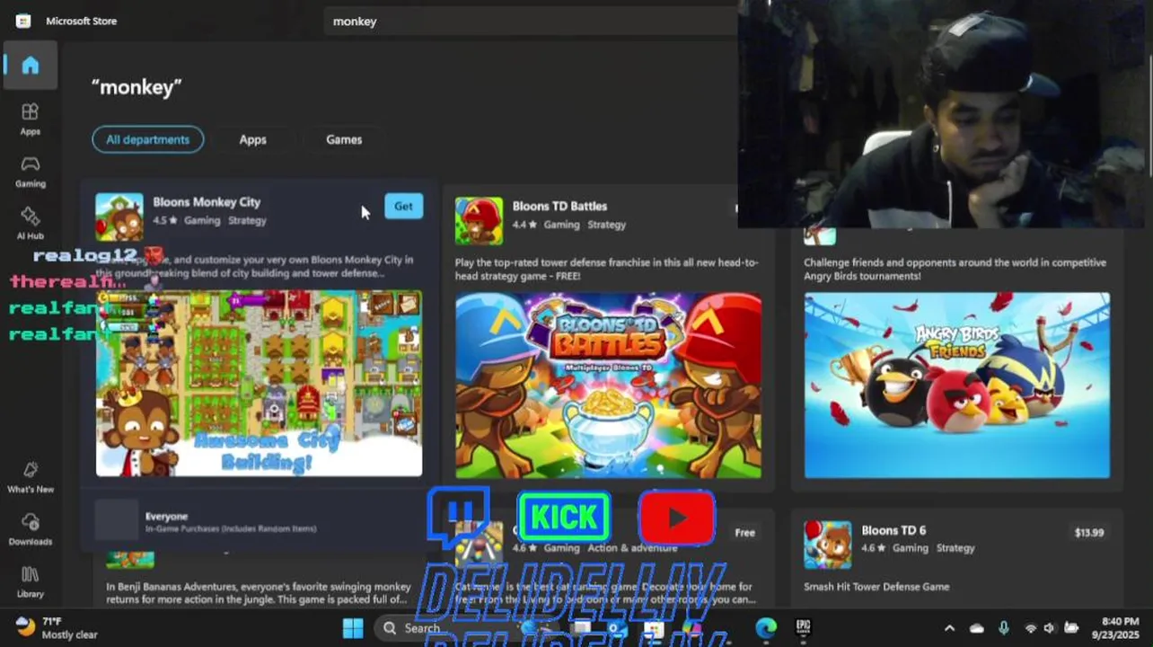The image size is (1153, 647).
Task: Open Microsoft Edge from the taskbar
Action: pos(766,628)
